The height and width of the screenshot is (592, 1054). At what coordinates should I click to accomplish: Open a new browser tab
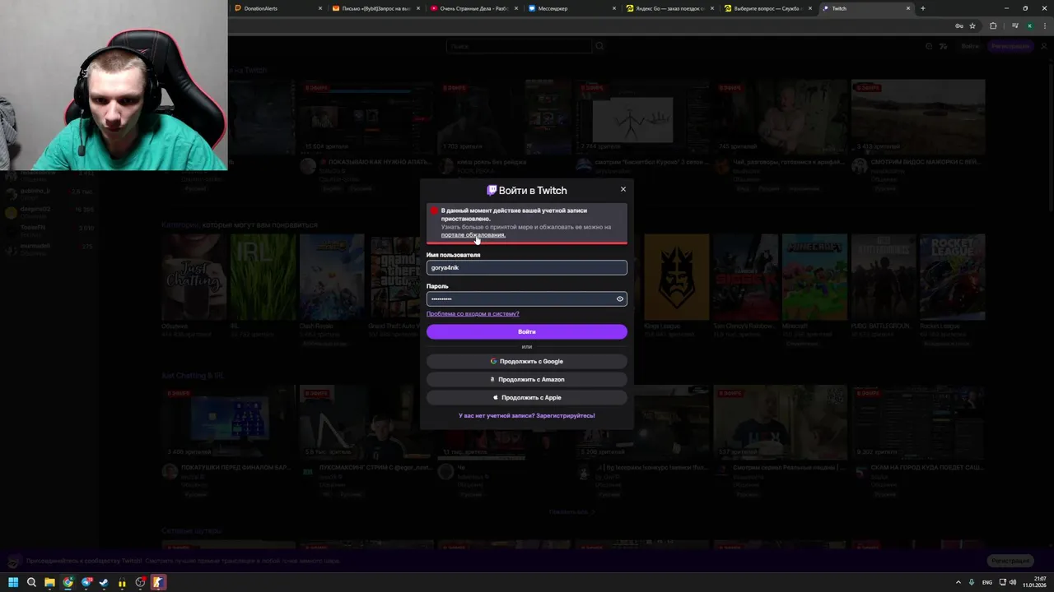tap(922, 8)
